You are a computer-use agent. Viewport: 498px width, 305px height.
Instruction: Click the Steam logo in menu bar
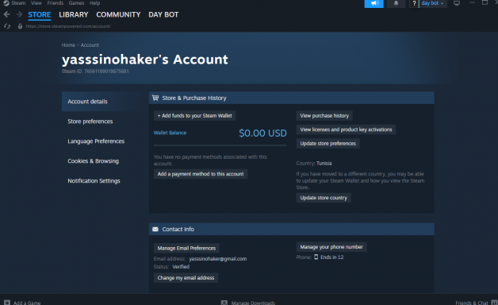[6, 3]
